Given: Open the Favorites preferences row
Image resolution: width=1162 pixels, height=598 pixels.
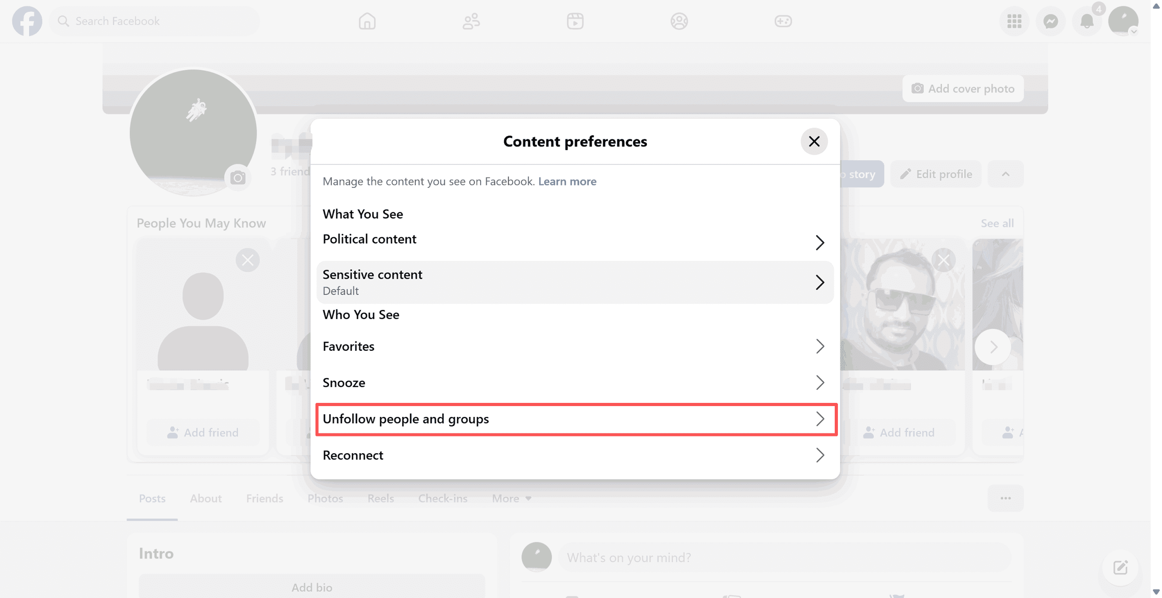Looking at the screenshot, I should pos(575,347).
